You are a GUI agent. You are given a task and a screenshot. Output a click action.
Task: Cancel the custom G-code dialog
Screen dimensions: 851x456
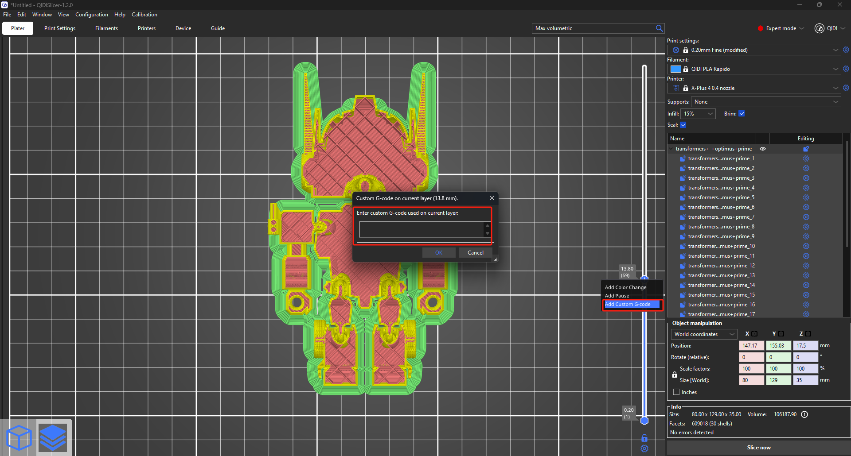pos(475,253)
